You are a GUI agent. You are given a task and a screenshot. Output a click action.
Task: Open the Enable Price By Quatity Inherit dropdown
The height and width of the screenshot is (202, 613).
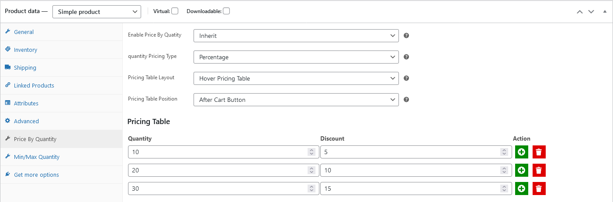296,36
